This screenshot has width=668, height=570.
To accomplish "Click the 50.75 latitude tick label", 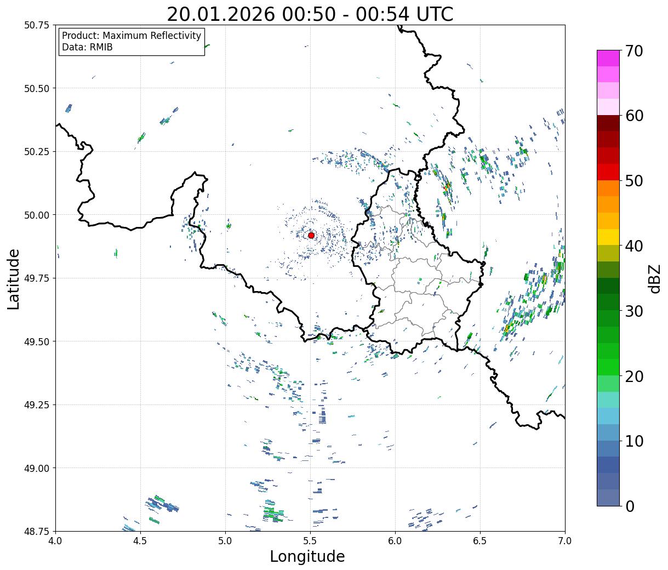I will point(37,25).
